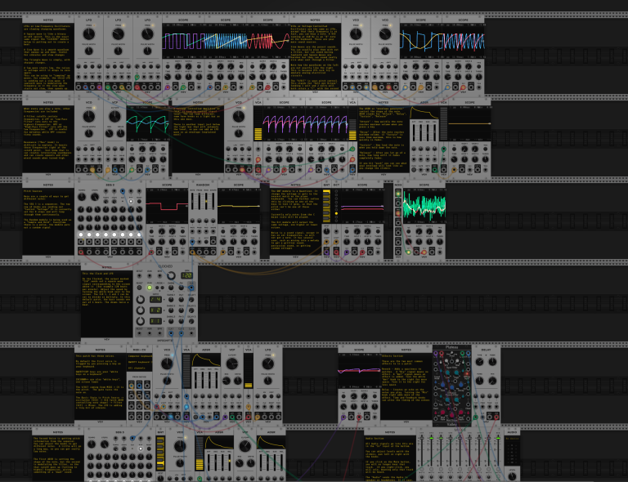
Task: Click green-cabled jack on third top-row LFO
Action: (137, 77)
